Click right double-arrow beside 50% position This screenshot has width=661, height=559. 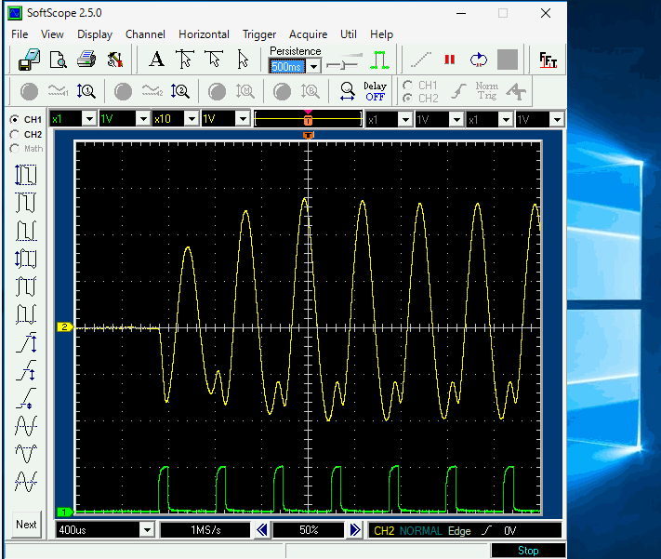click(x=355, y=529)
